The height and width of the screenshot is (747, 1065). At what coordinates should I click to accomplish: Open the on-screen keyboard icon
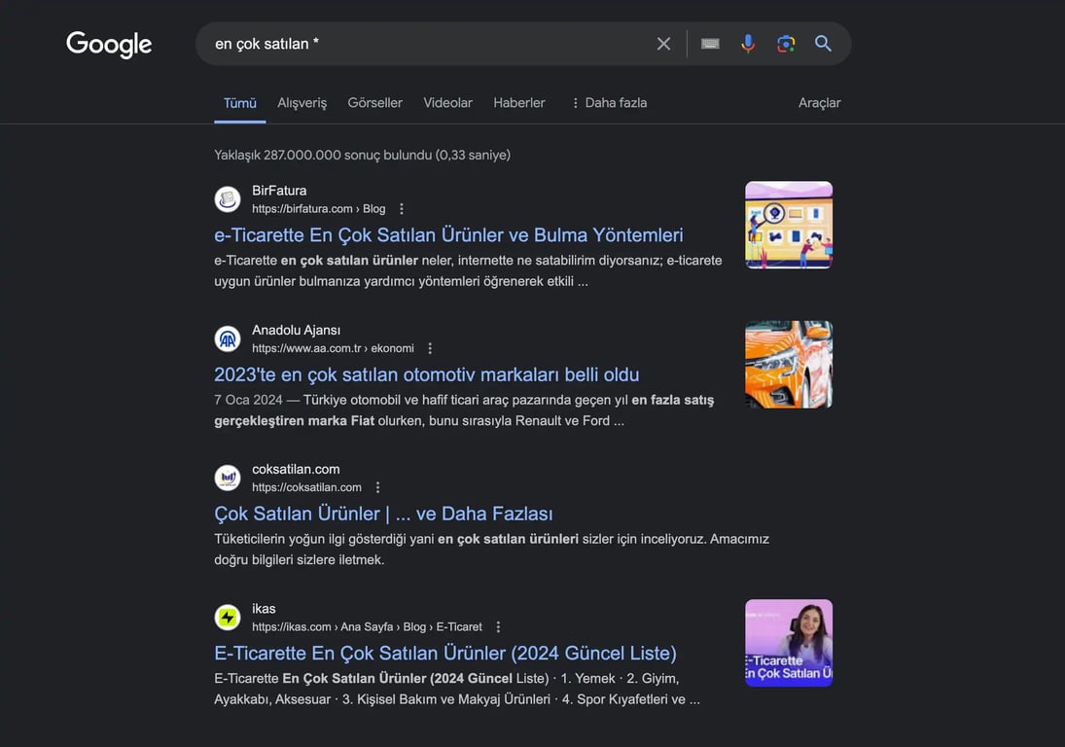(x=709, y=43)
